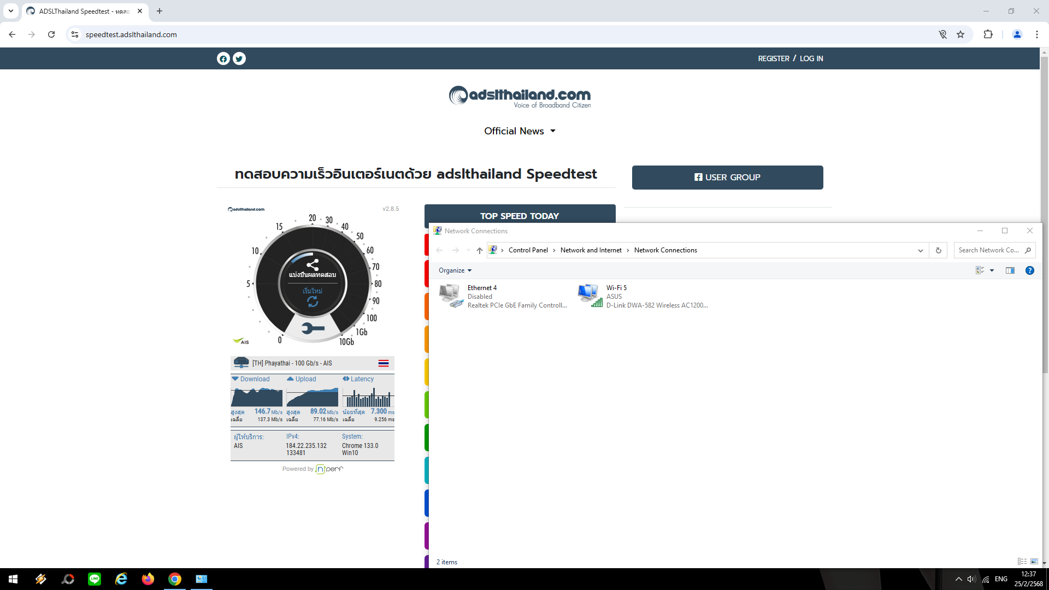Bookmark this page with star icon
The width and height of the screenshot is (1049, 590).
(x=960, y=34)
